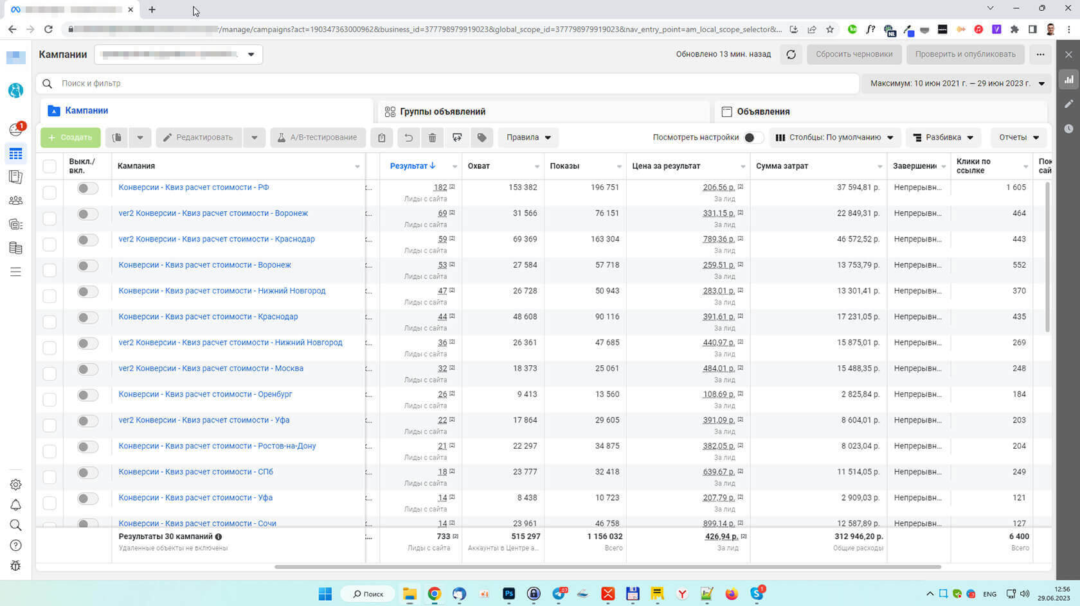Expand the Столбцы: По умолчанию dropdown
The image size is (1080, 606).
834,137
